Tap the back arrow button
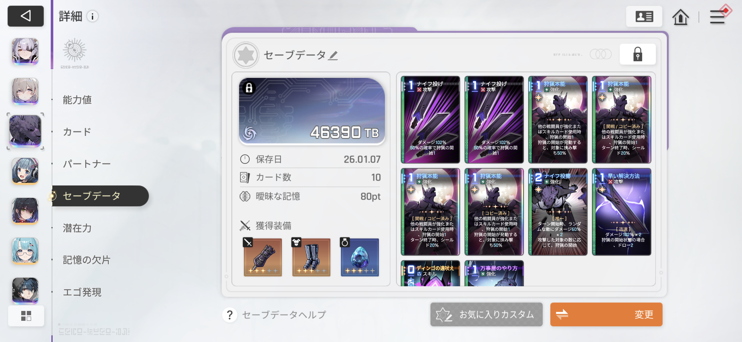The width and height of the screenshot is (742, 342). coord(26,16)
